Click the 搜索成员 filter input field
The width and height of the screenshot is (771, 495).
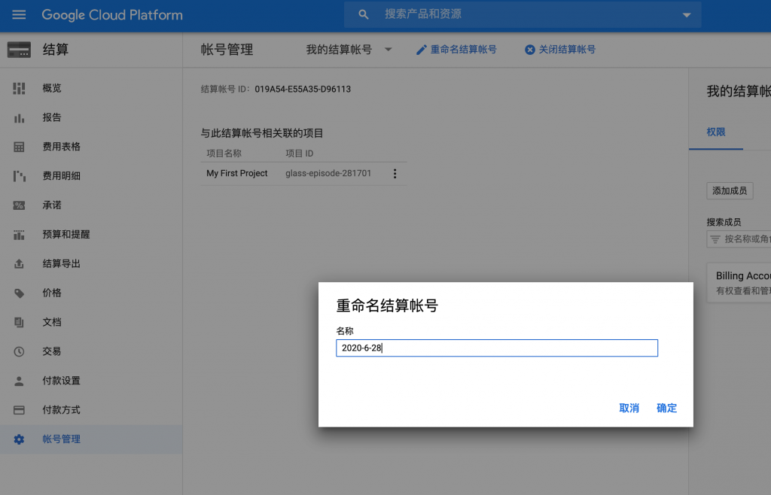[739, 239]
